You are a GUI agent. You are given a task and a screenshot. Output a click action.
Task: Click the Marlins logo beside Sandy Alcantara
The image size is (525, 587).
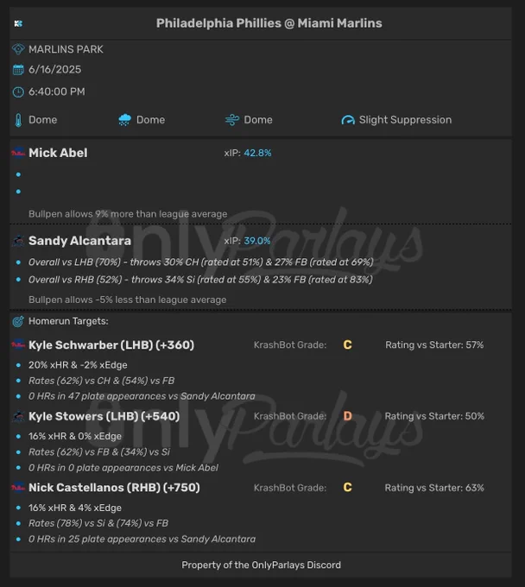coord(18,241)
